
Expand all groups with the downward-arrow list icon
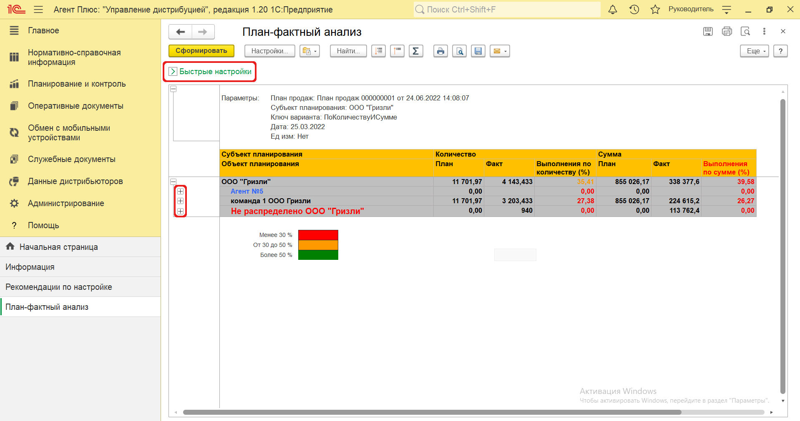click(x=378, y=51)
